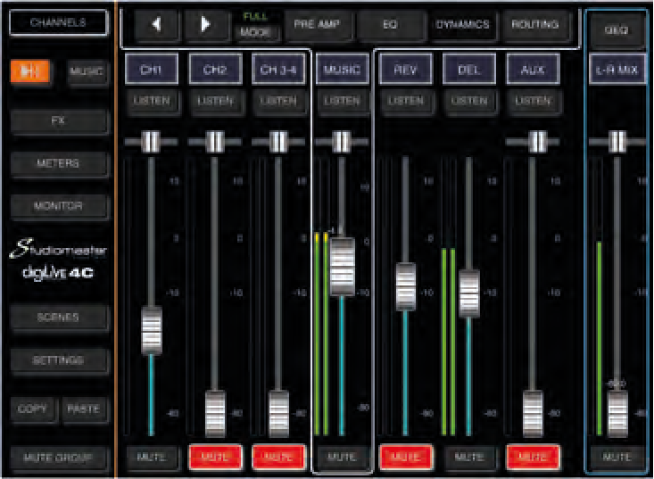Image resolution: width=654 pixels, height=479 pixels.
Task: Click the DEL fader handle
Action: click(469, 293)
